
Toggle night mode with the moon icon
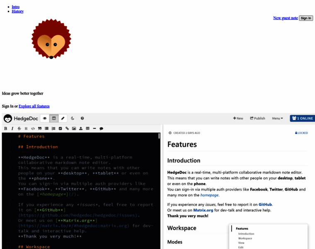(x=73, y=118)
